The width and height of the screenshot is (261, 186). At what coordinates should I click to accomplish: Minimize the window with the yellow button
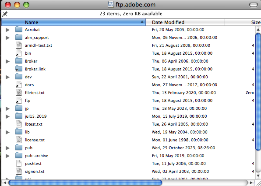pos(17,5)
